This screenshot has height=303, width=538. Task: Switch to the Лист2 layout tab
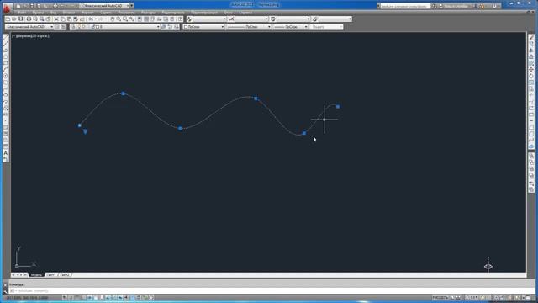pyautogui.click(x=65, y=275)
